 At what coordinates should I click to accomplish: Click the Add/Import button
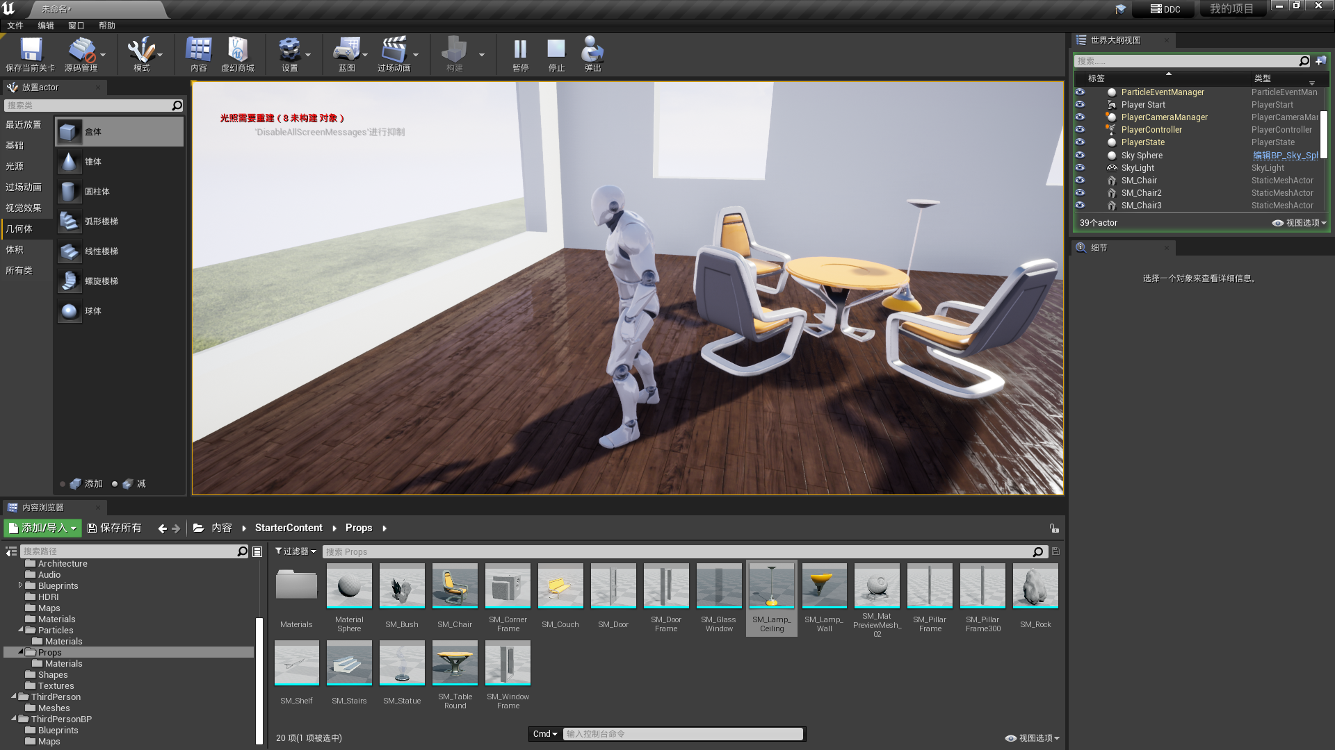[43, 528]
